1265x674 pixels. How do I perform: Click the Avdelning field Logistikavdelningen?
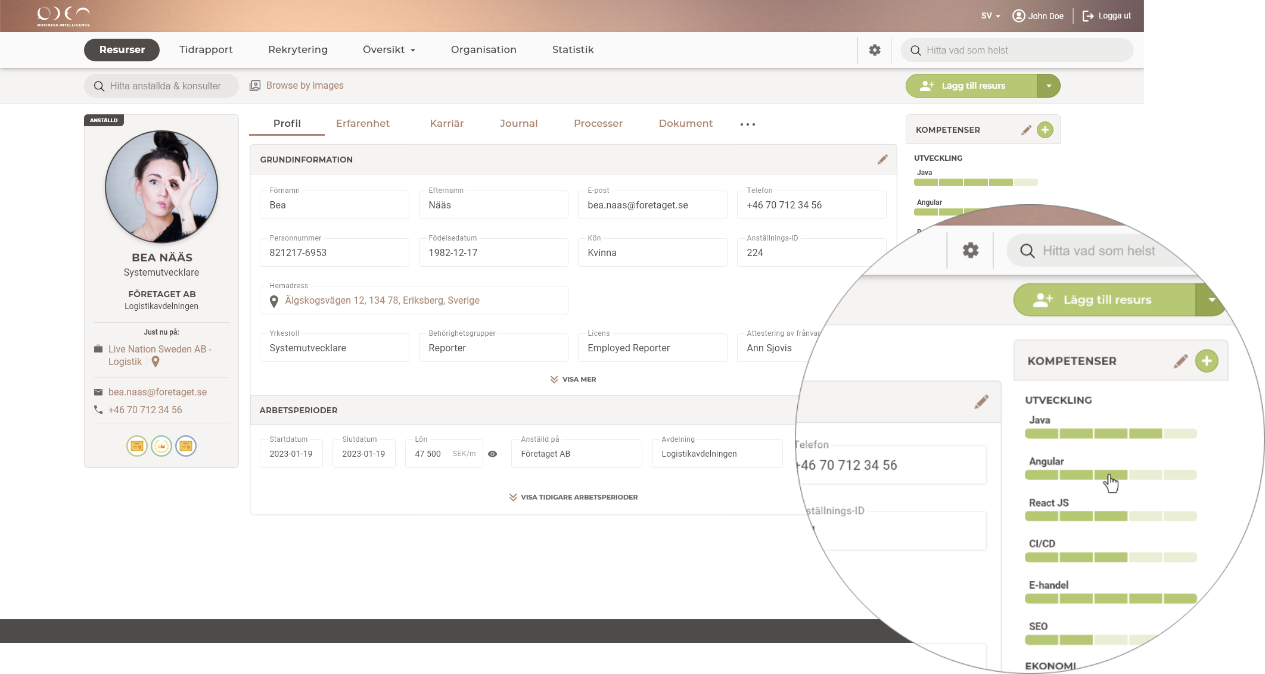tap(717, 454)
